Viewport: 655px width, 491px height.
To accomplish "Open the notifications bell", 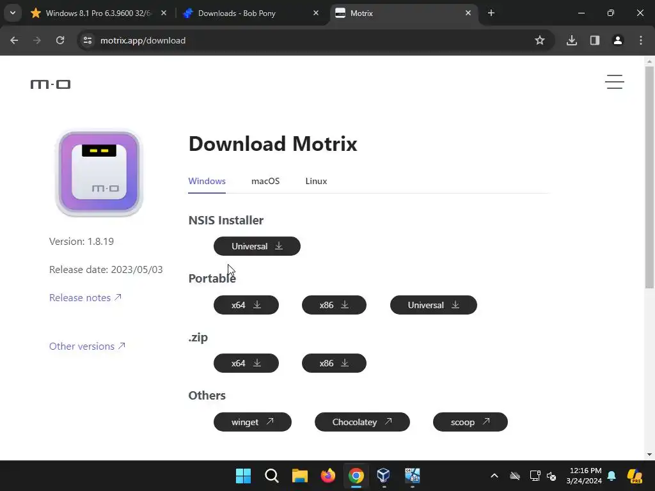I will [612, 476].
